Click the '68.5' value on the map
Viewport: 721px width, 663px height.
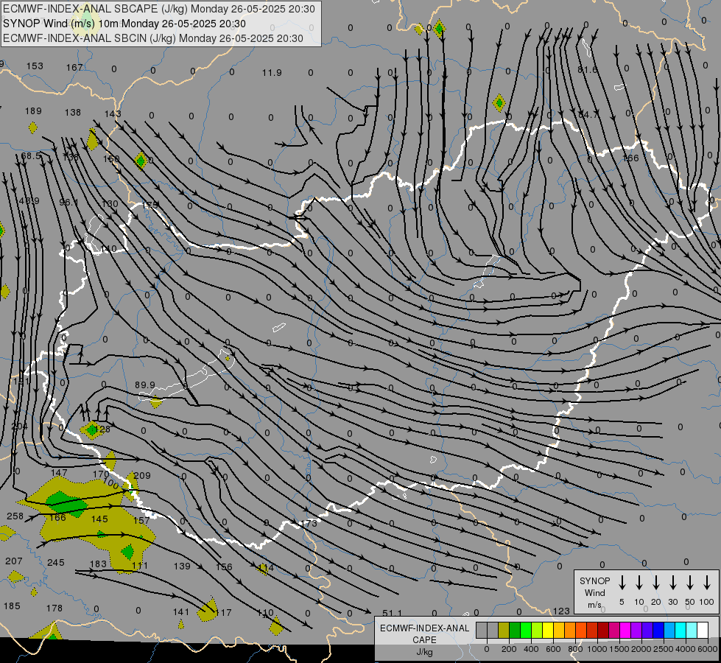[x=31, y=156]
